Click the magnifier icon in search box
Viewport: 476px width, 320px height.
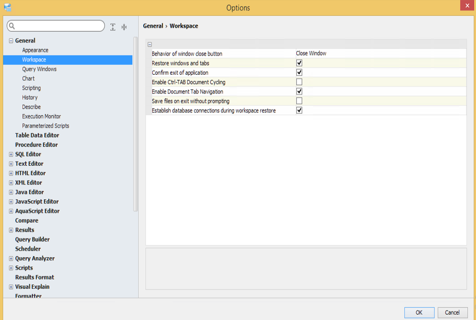coord(12,26)
